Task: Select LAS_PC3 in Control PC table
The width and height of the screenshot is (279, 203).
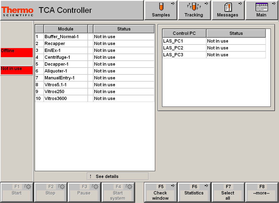Action: 214,55
